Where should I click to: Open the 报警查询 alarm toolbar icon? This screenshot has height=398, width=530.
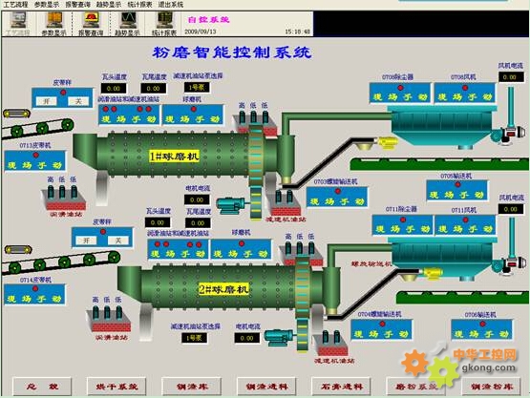point(91,23)
